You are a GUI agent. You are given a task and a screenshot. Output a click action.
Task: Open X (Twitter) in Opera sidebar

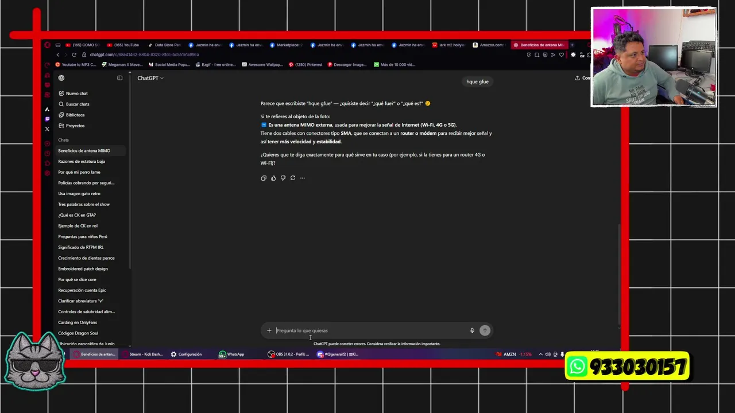[x=47, y=129]
